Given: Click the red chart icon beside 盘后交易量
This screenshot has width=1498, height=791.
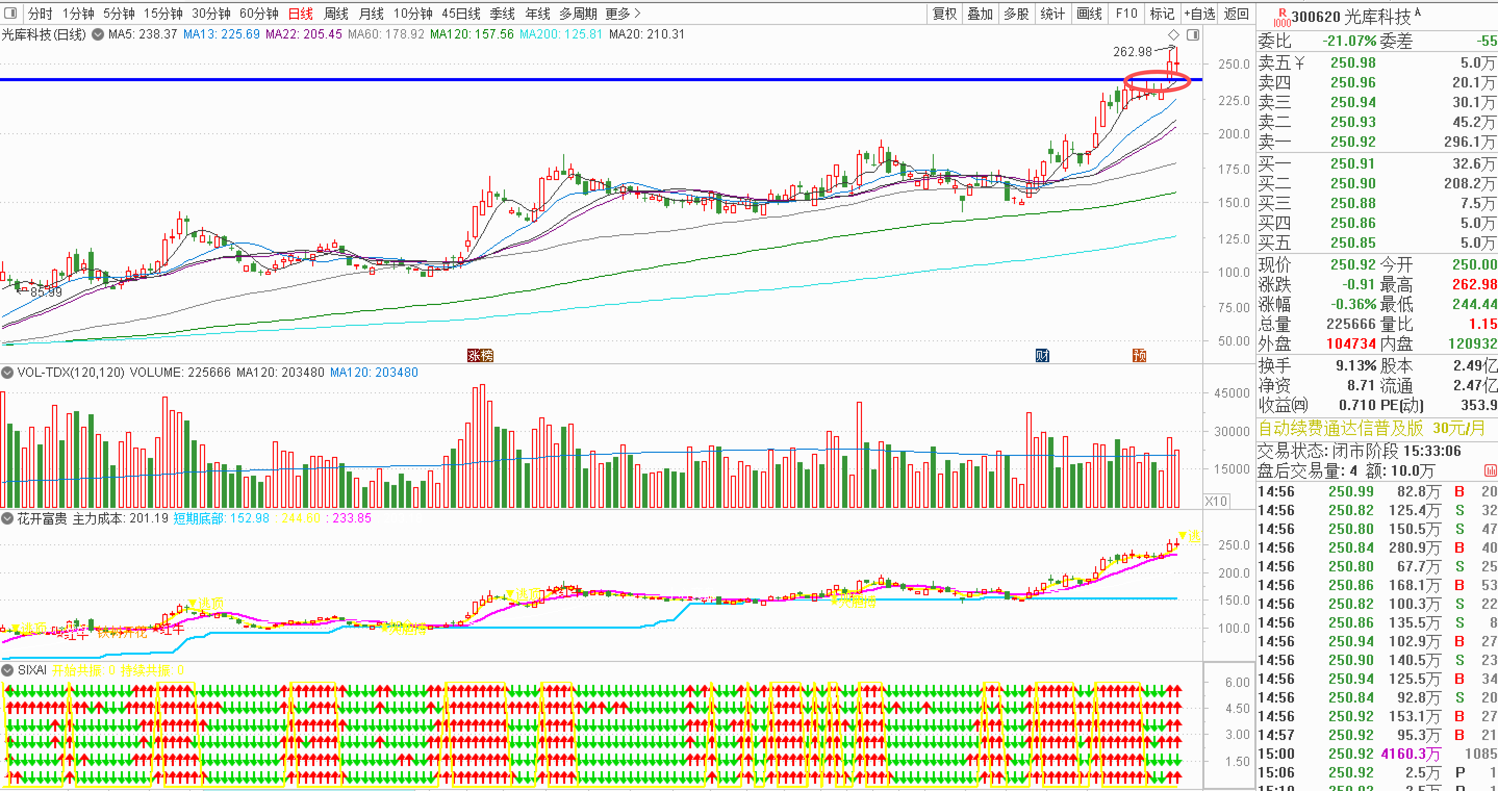Looking at the screenshot, I should click(x=1490, y=470).
